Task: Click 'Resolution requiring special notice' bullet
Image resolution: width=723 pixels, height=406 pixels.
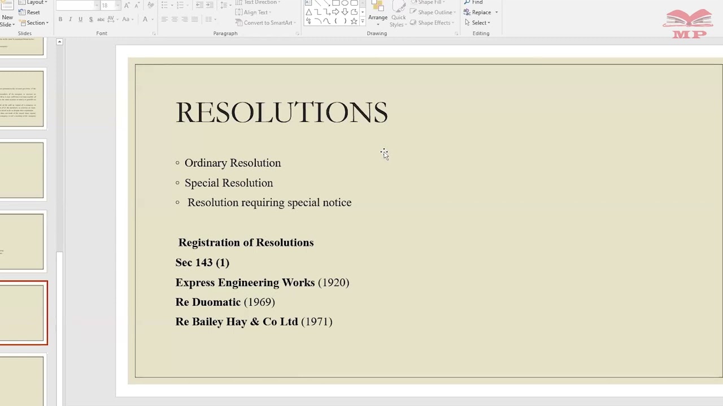Action: pyautogui.click(x=269, y=202)
